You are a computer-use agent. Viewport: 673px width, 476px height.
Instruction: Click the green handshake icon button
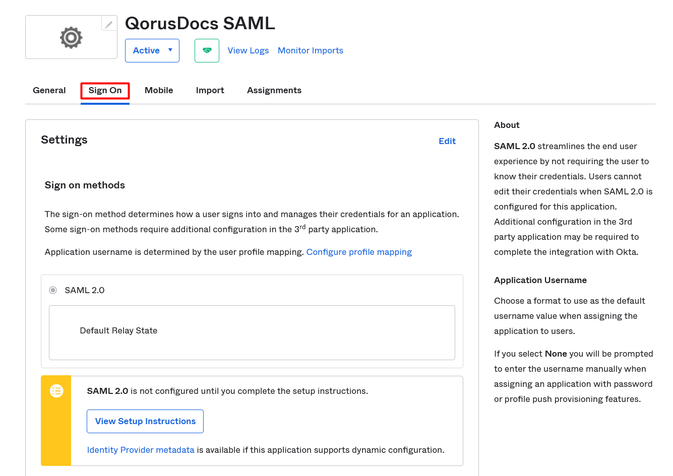point(207,50)
